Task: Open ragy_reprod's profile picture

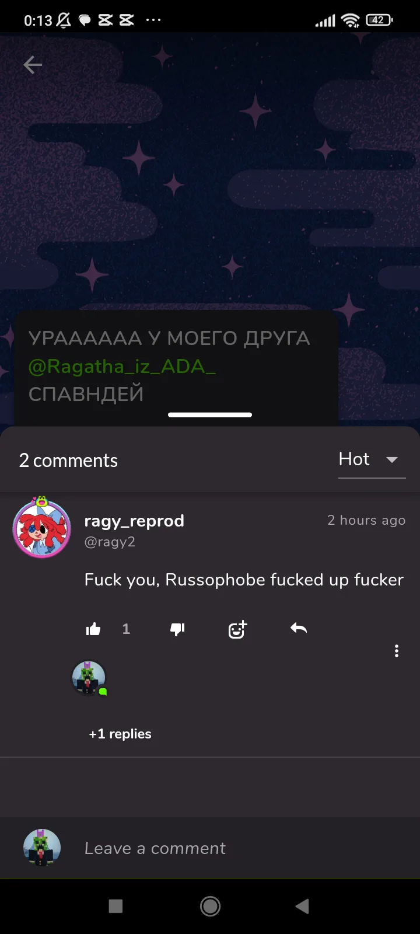Action: [42, 528]
